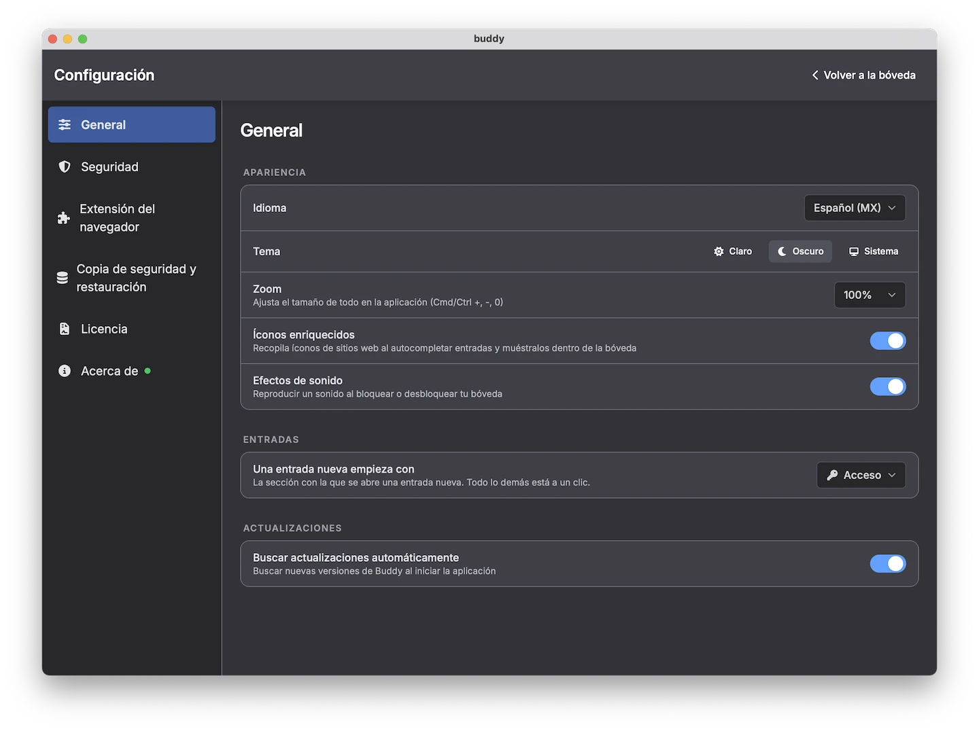The width and height of the screenshot is (979, 731).
Task: Click the back chevron next to Volver
Action: coord(815,75)
